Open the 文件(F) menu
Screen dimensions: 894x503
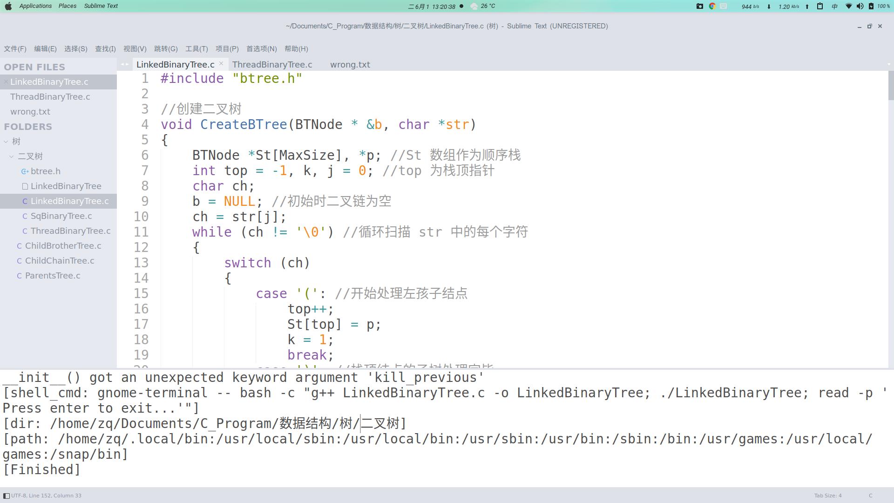tap(15, 49)
